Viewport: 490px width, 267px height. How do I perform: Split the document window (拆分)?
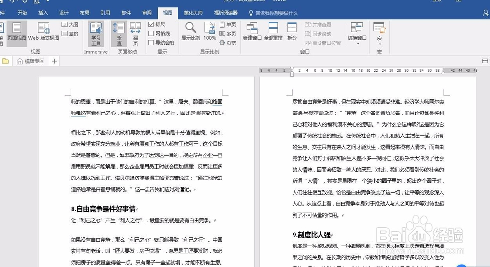pos(292,31)
